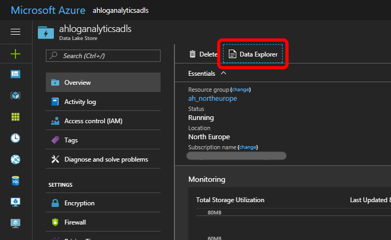Screen dimensions: 391x240
Task: Click the Access control people icon
Action: pos(55,121)
